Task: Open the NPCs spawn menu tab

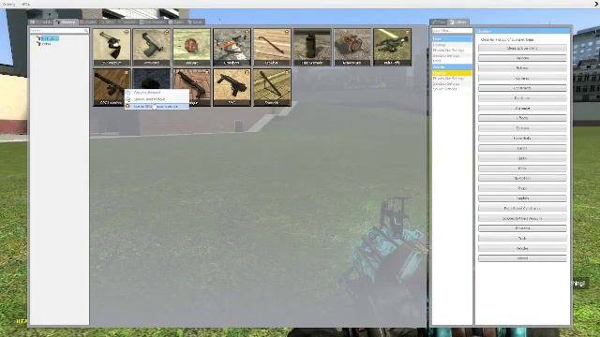Action: tap(108, 22)
